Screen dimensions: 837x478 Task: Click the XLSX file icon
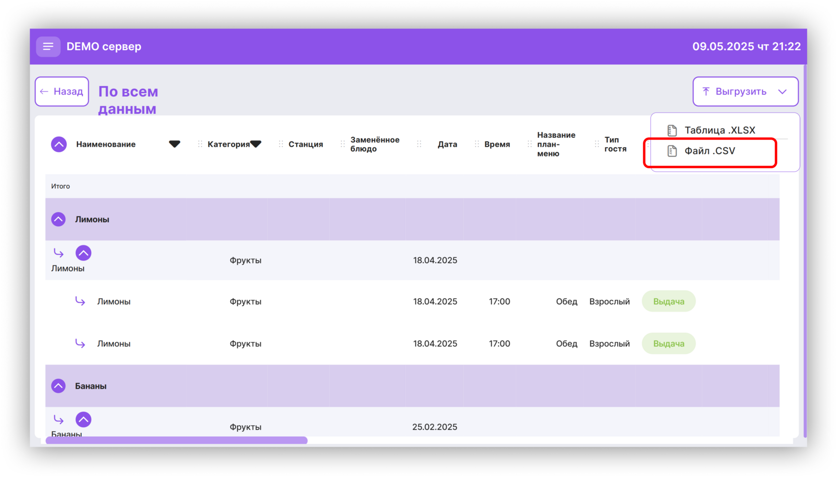pyautogui.click(x=672, y=130)
